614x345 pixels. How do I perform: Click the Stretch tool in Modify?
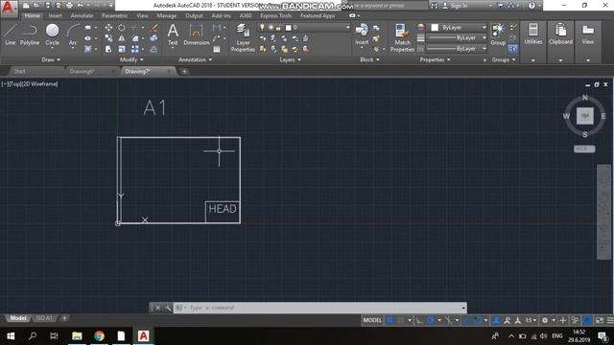pos(108,49)
